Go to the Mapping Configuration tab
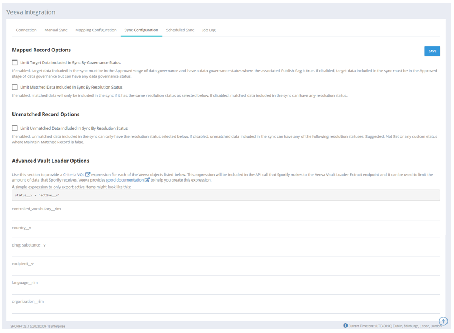Screen dimensions: 454x333 (x=96, y=30)
